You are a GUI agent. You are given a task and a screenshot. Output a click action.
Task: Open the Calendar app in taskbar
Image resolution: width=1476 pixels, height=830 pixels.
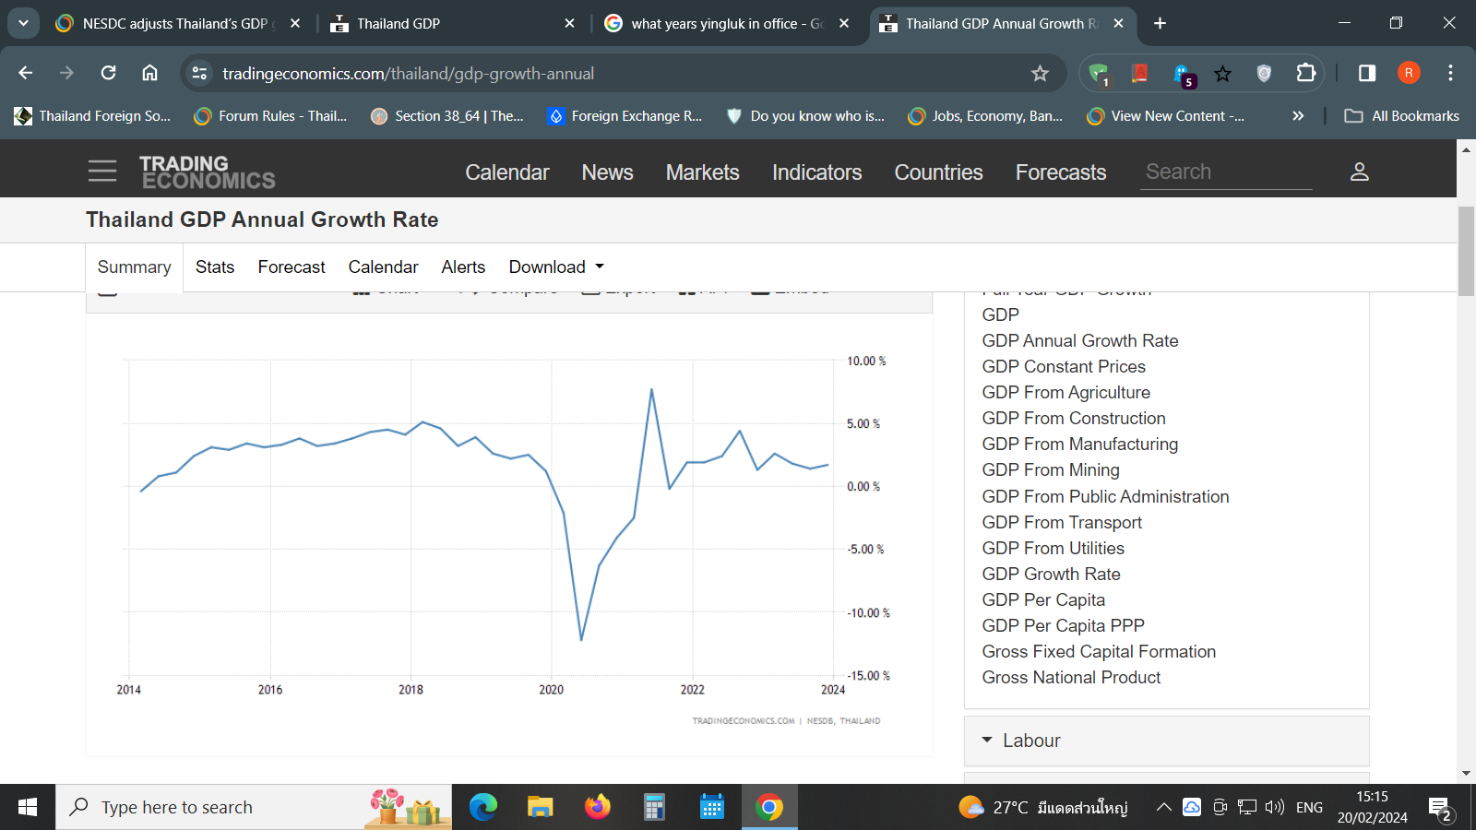(711, 808)
